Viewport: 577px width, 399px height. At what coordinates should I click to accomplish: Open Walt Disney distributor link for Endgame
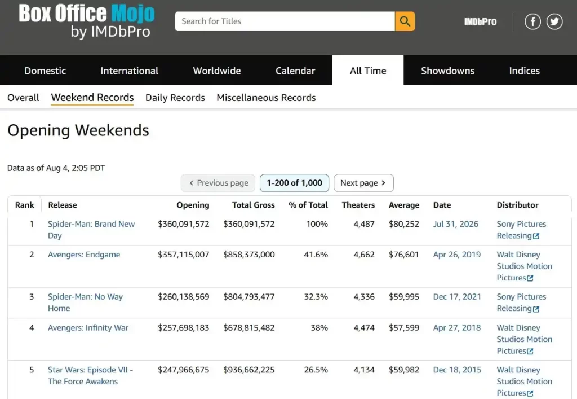(x=525, y=266)
